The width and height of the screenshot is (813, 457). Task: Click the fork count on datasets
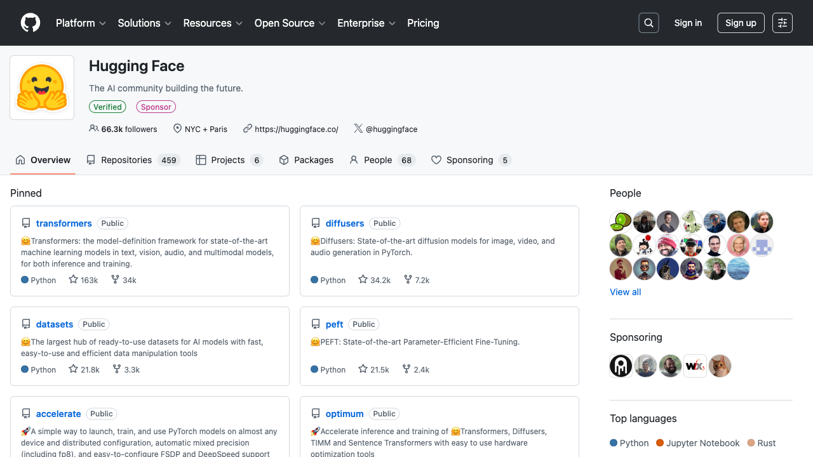126,369
